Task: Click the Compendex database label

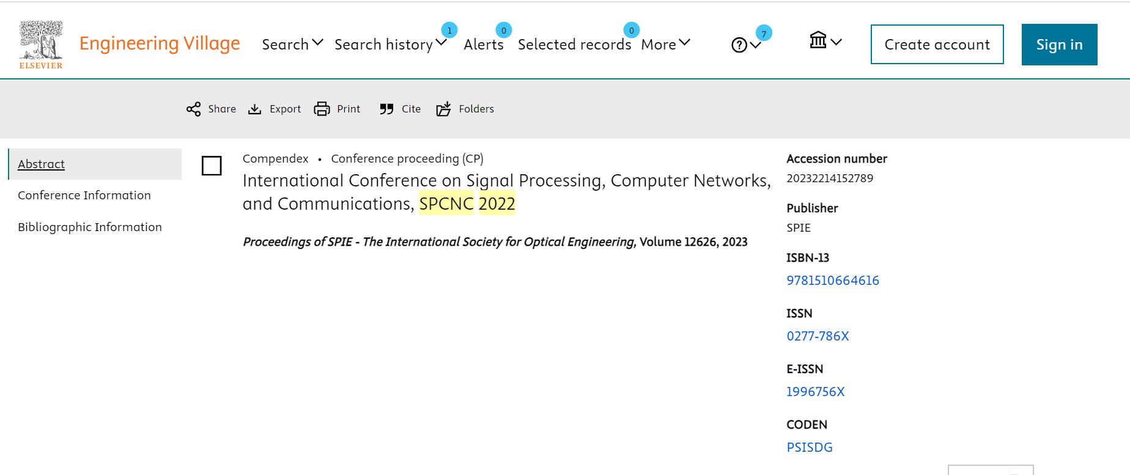Action: 275,158
